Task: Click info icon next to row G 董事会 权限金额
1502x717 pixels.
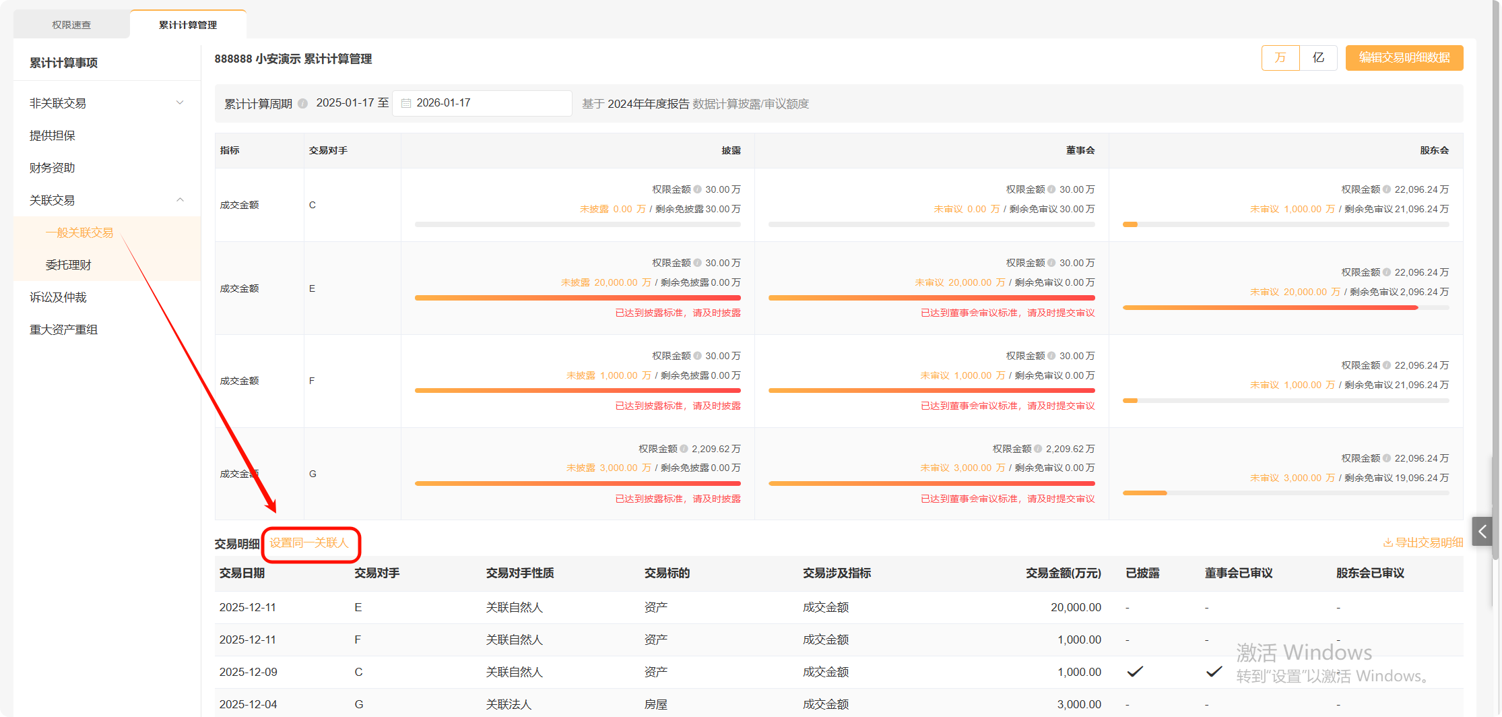Action: click(x=1038, y=449)
